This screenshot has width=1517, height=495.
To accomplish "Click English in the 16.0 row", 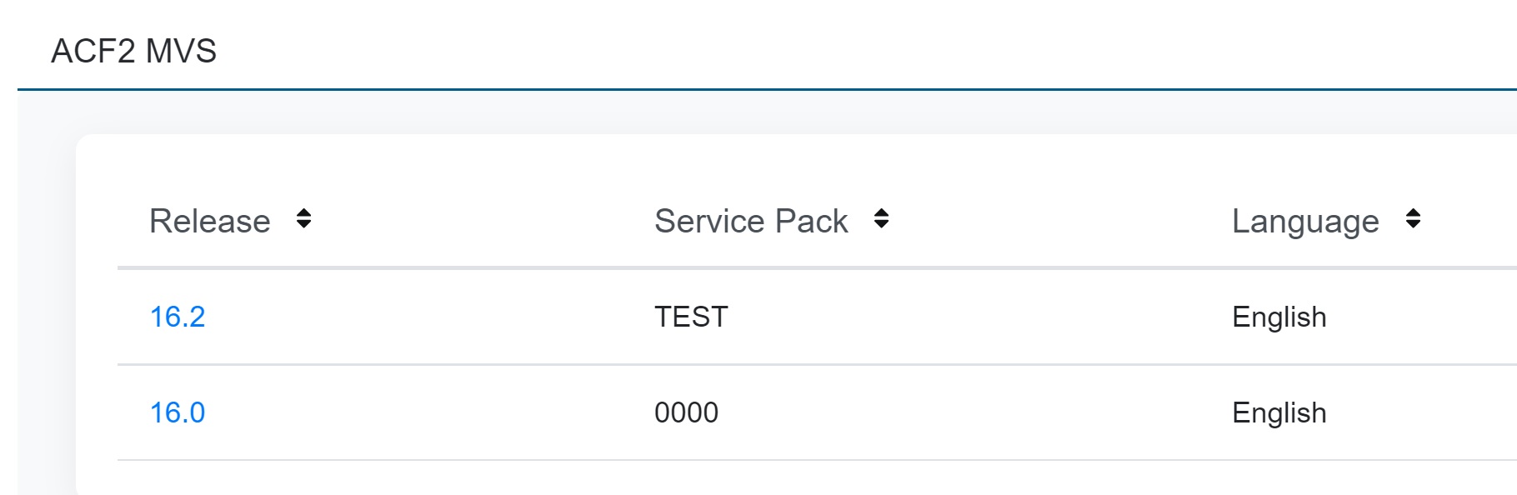I will 1279,412.
